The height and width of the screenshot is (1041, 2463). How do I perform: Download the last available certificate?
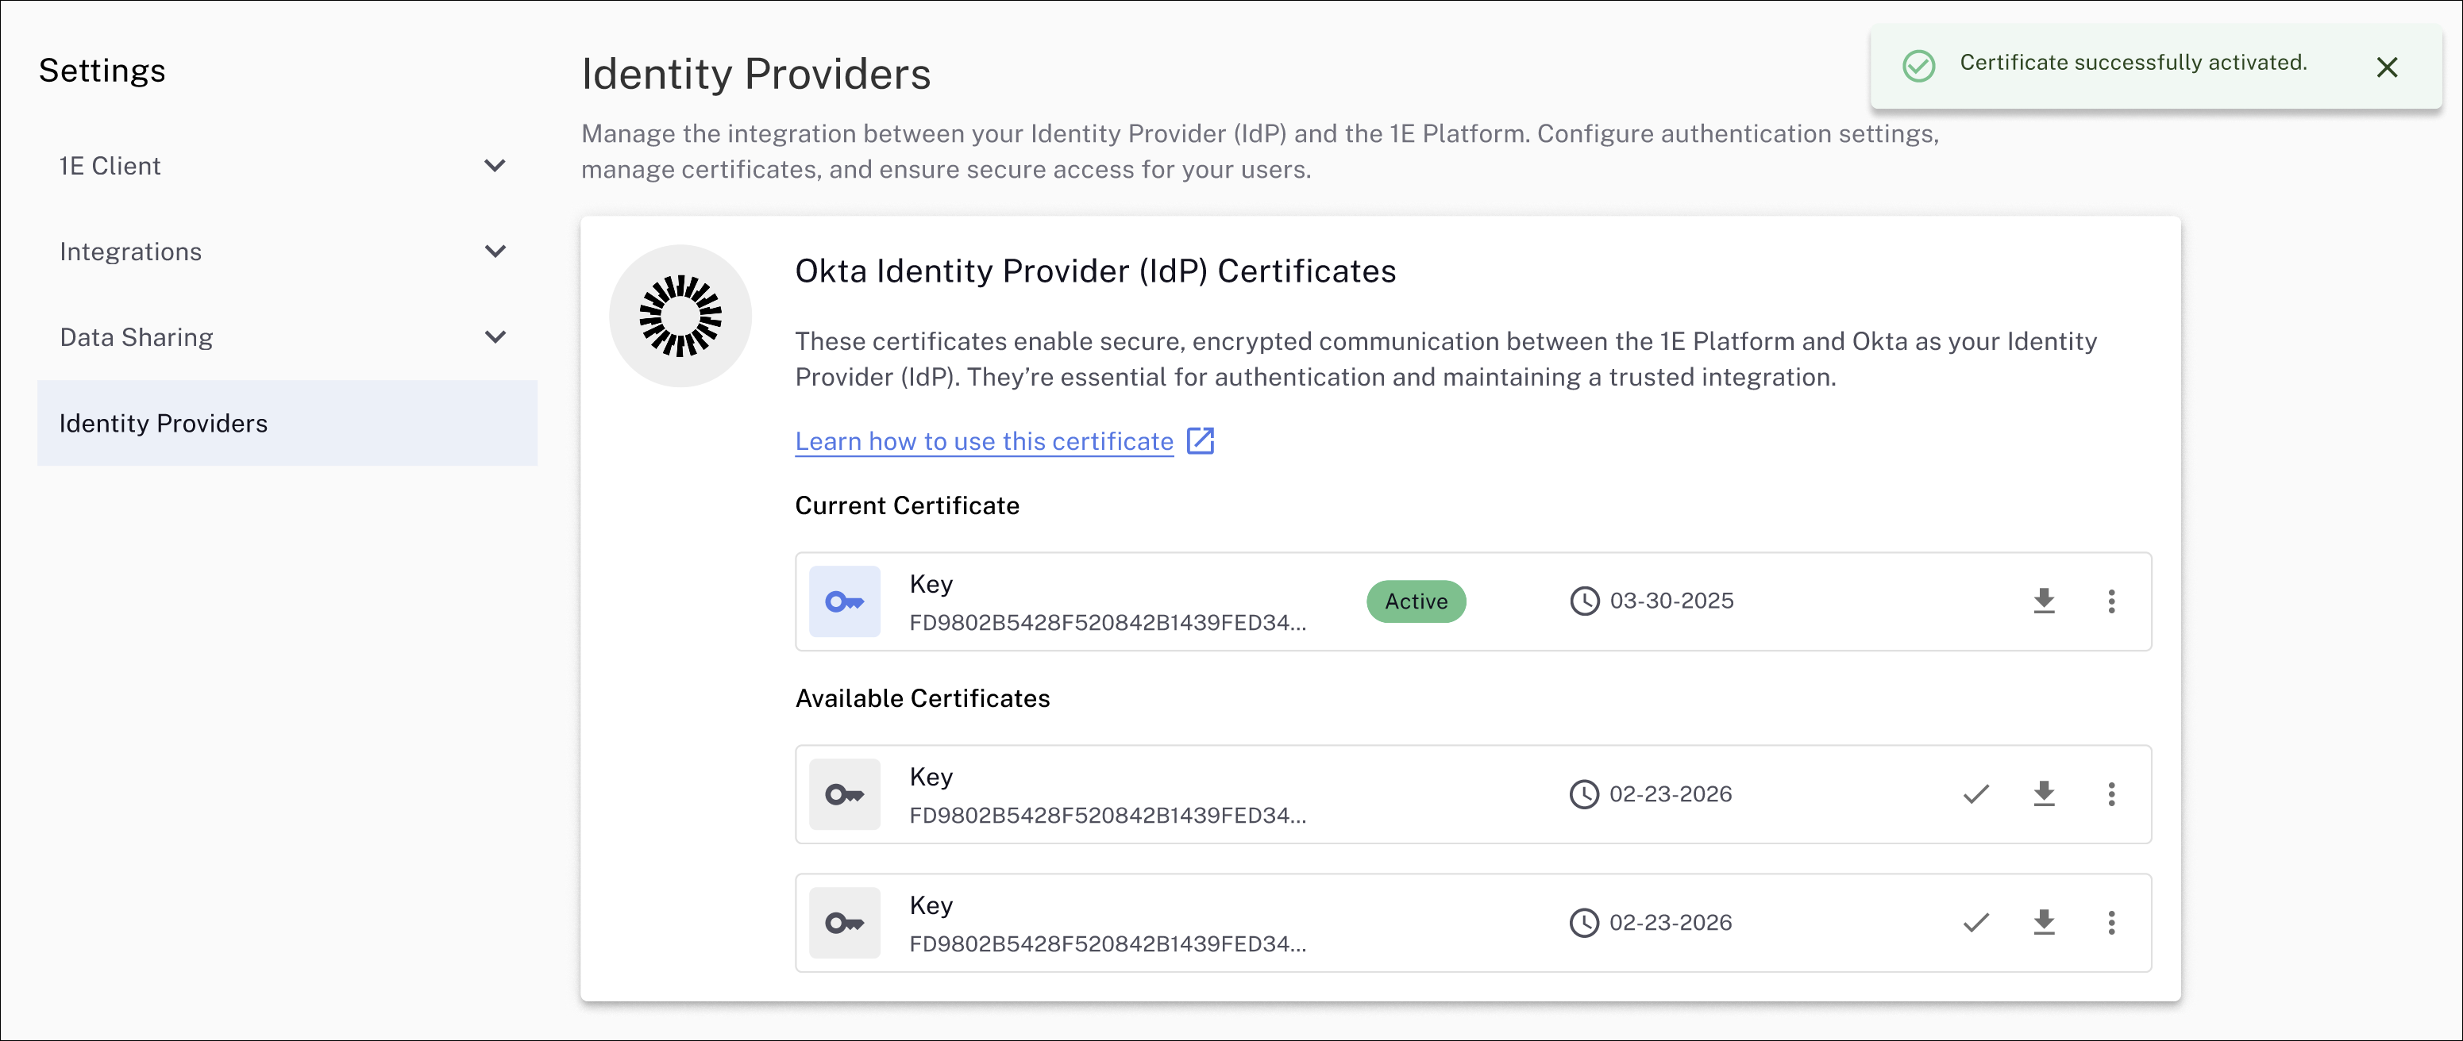pos(2043,923)
